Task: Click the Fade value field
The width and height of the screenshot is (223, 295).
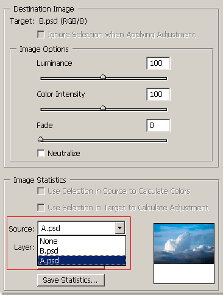Action: point(158,126)
